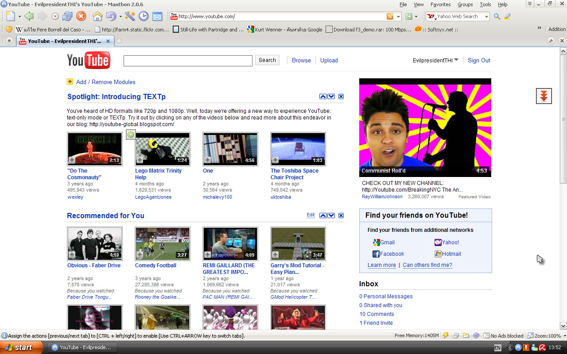Click the orange Stop loading button
This screenshot has width=567, height=354.
pyautogui.click(x=81, y=16)
